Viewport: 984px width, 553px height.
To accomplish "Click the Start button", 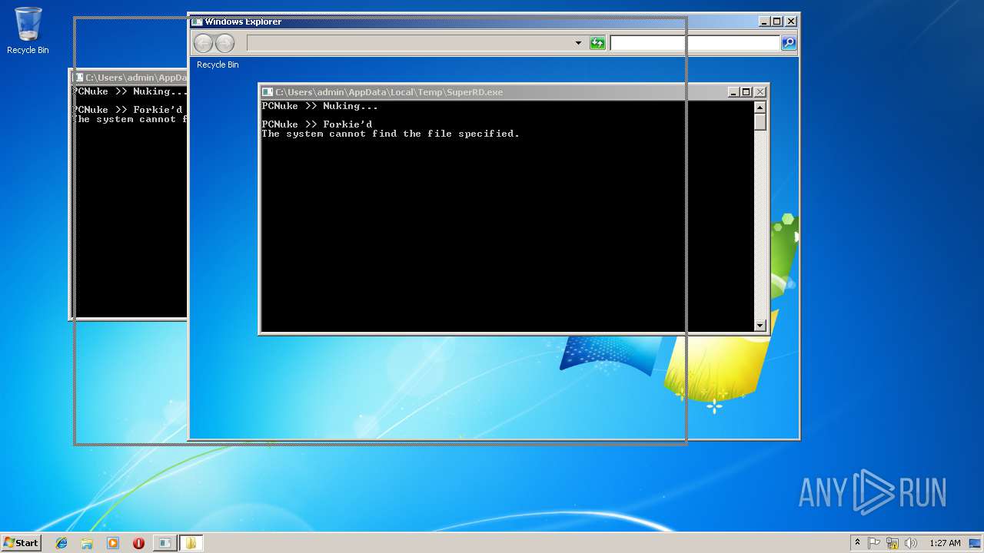I will tap(21, 543).
